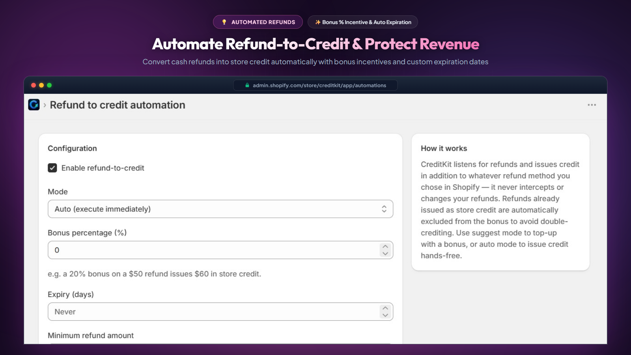Click the Bonus % Incentive & Auto Expiration label
631x355 pixels.
point(367,22)
